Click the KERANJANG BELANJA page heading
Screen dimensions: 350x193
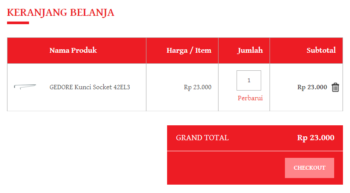[x=61, y=13]
